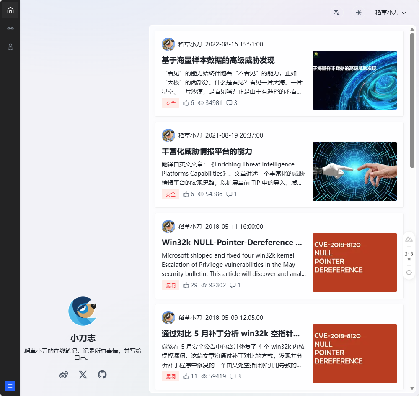Open the user profile sidebar icon

click(x=10, y=47)
